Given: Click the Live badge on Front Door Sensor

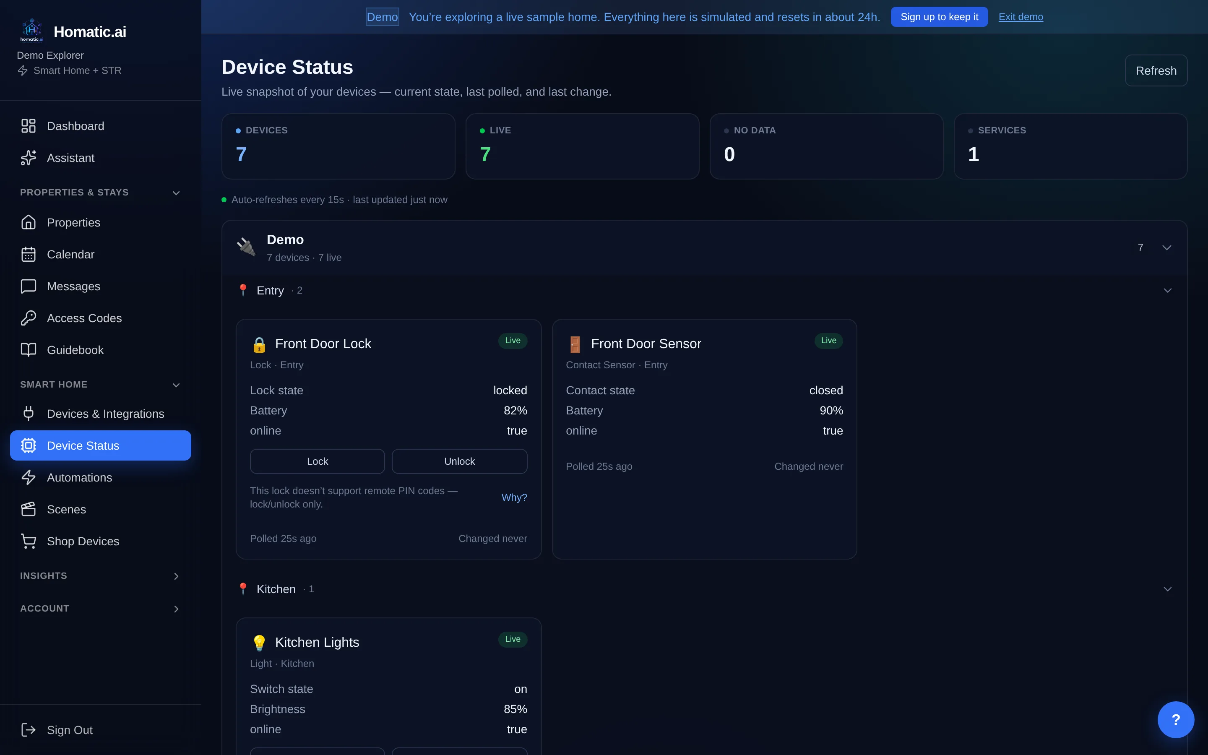Looking at the screenshot, I should click(829, 341).
